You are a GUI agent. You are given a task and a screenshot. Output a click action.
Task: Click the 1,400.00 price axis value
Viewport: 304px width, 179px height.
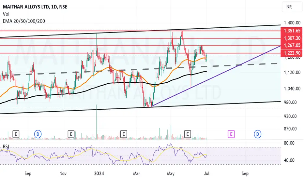(292, 23)
